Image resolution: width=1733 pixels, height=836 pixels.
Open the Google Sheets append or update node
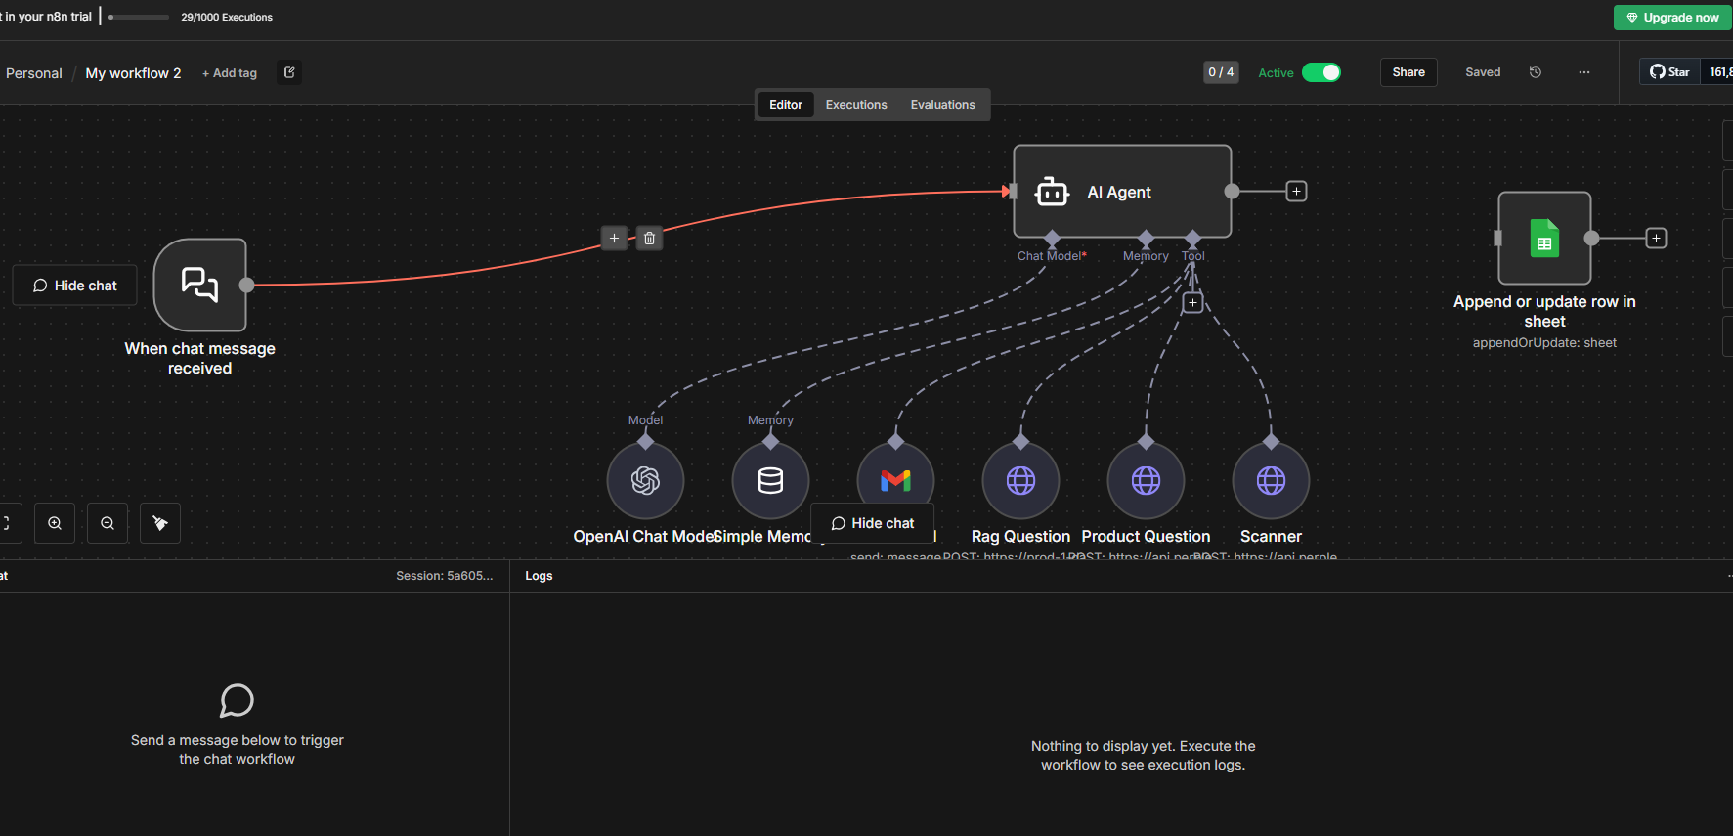[x=1544, y=238]
